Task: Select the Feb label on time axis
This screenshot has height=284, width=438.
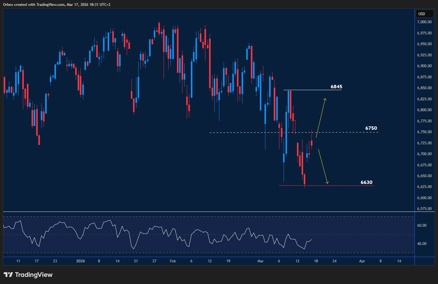Action: tap(173, 261)
